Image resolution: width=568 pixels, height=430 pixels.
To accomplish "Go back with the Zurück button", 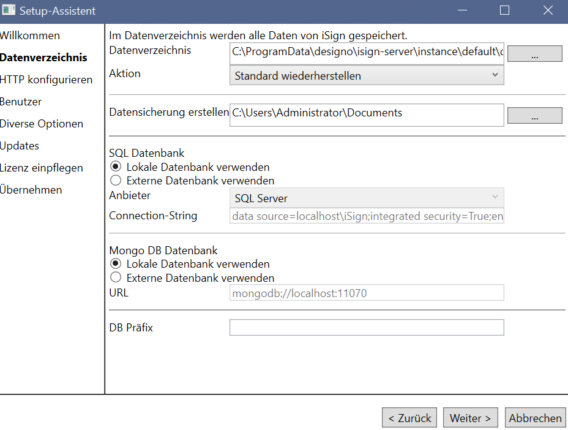I will click(409, 418).
